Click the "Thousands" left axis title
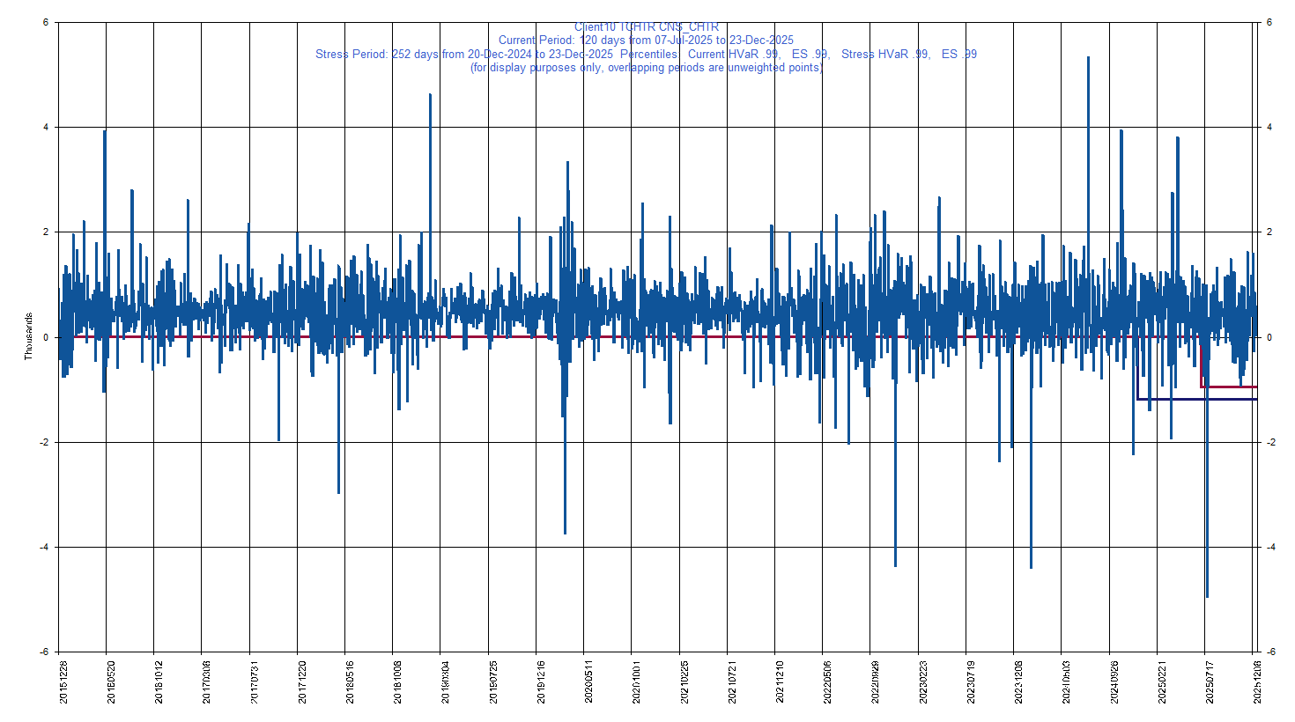1295x722 pixels. tap(26, 336)
